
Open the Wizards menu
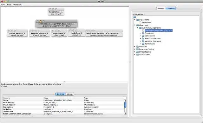pyautogui.click(x=17, y=4)
